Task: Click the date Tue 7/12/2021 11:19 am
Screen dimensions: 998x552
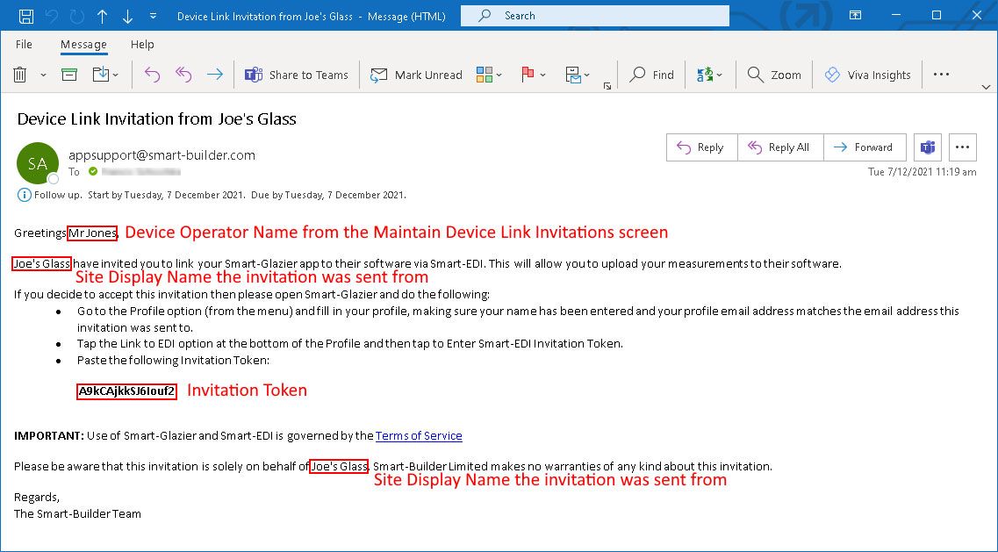Action: click(x=923, y=172)
